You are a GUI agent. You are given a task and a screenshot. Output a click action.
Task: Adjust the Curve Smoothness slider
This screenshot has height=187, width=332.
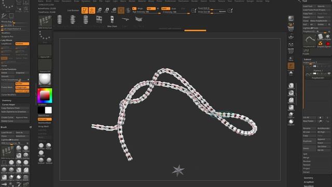[x=15, y=79]
